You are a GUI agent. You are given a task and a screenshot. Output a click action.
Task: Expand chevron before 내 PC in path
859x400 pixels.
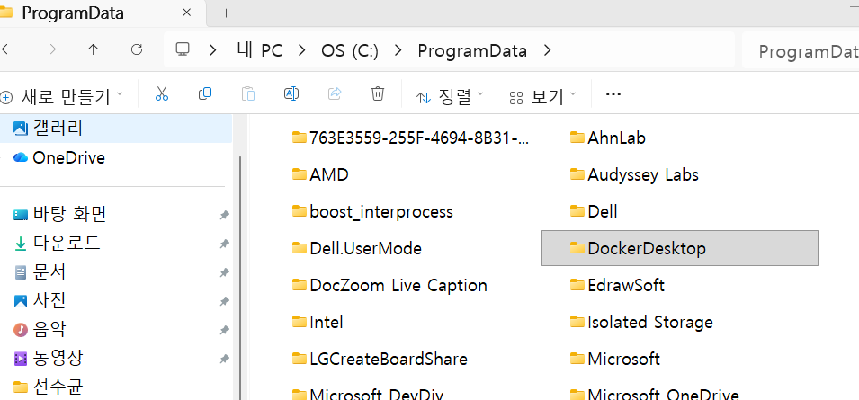[213, 50]
